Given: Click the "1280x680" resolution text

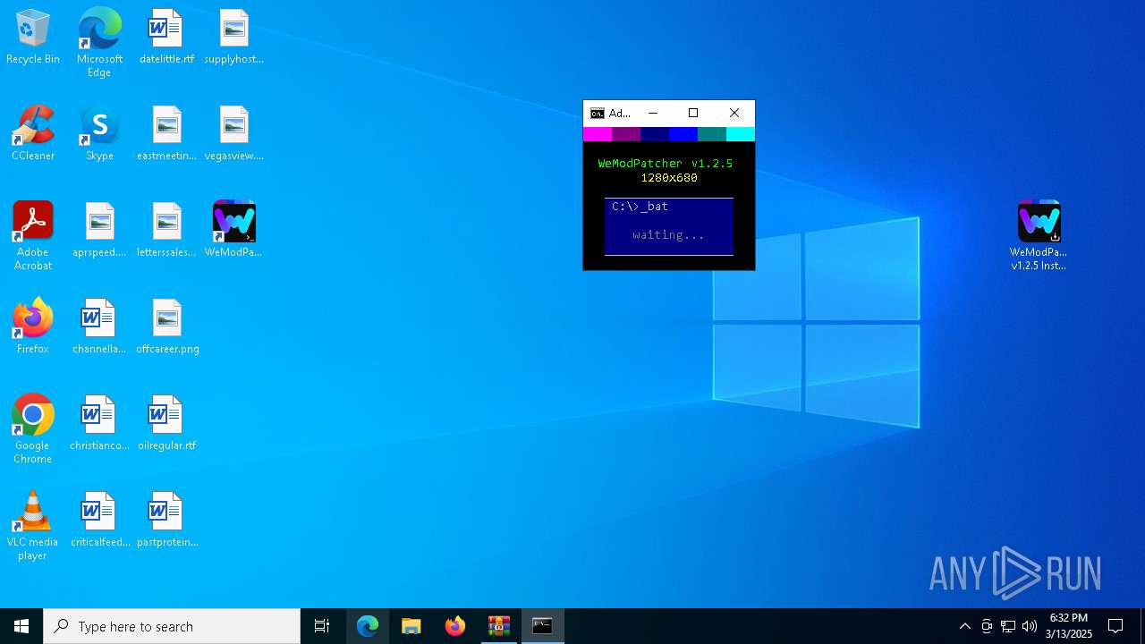Looking at the screenshot, I should (669, 178).
